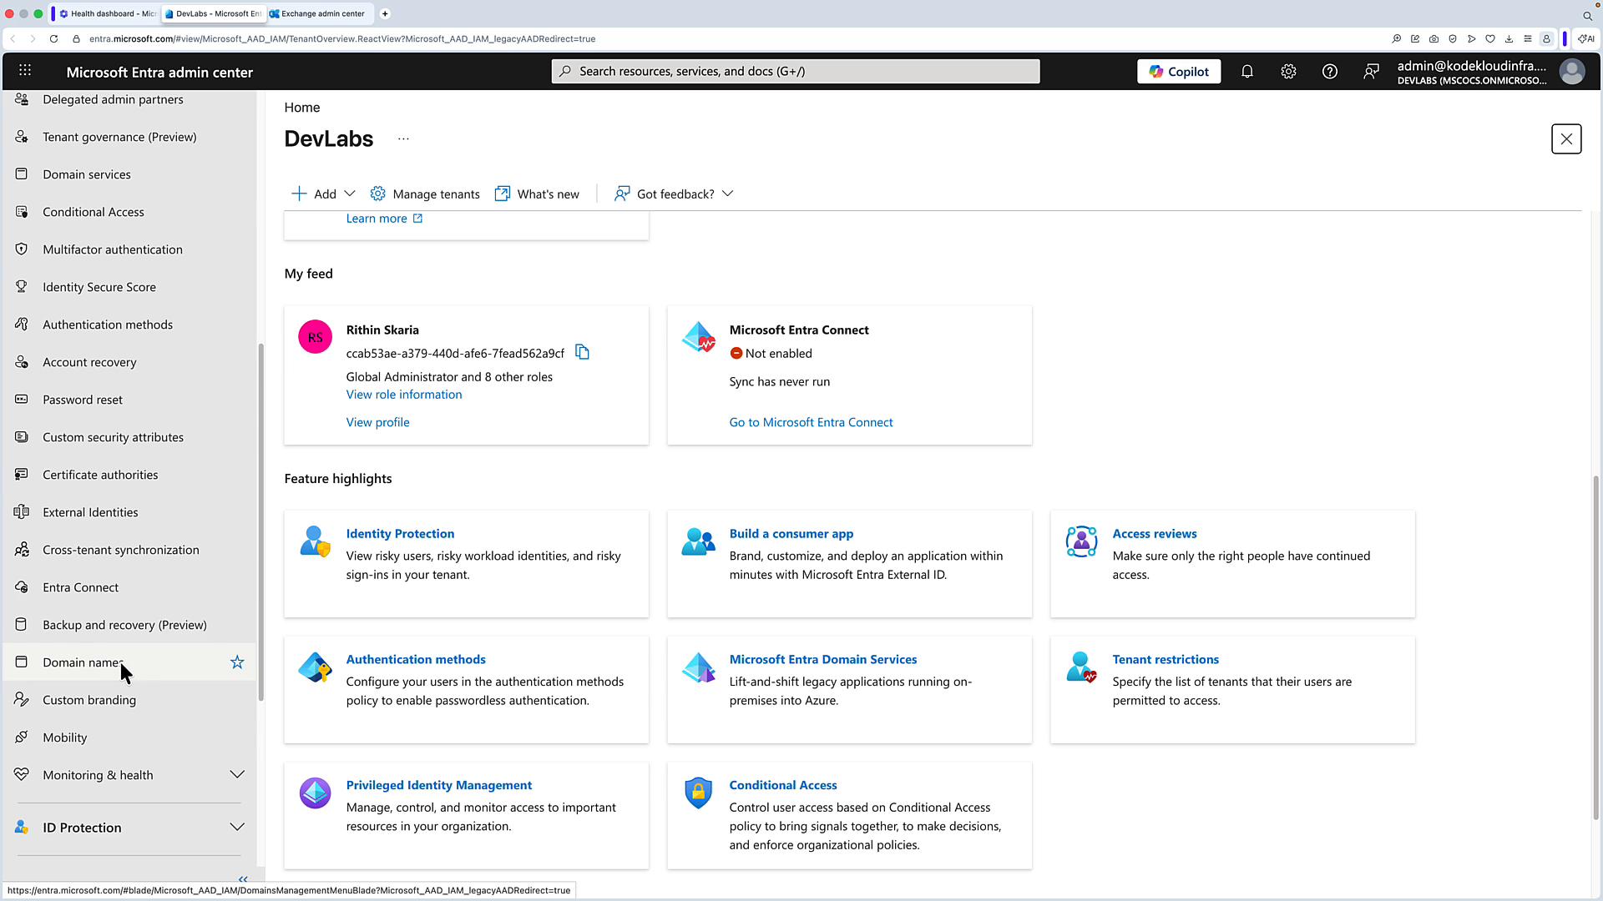Click the Mobility sidebar icon
1603x901 pixels.
pos(22,737)
